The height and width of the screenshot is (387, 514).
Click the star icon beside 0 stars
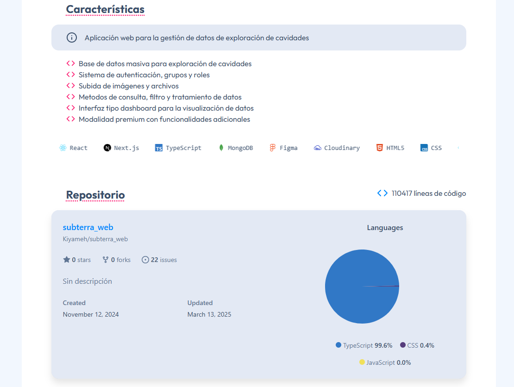(x=67, y=260)
